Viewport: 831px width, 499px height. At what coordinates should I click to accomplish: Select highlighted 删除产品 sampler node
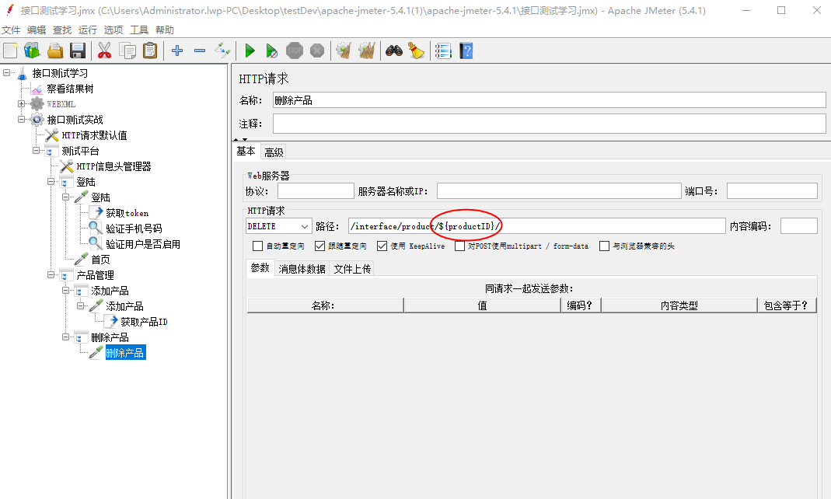coord(125,353)
